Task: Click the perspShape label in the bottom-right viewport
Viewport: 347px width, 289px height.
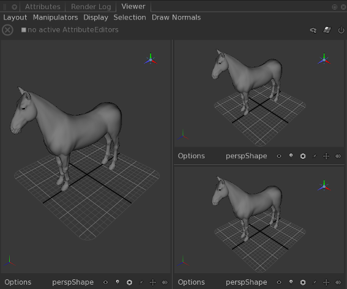Action: (246, 282)
